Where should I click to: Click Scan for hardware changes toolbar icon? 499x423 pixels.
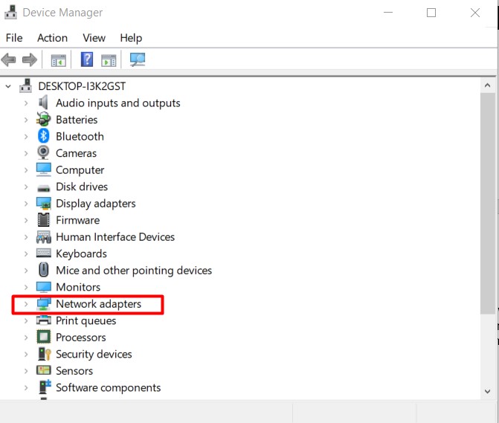tap(138, 59)
